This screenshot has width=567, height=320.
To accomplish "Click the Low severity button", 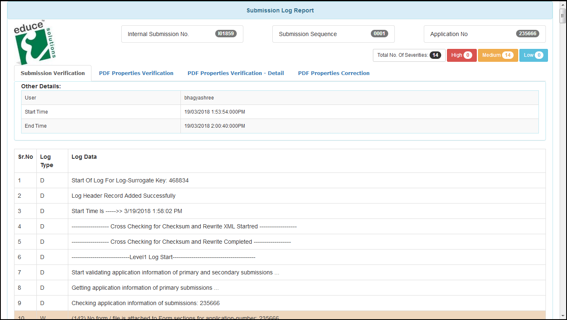I will tap(533, 55).
